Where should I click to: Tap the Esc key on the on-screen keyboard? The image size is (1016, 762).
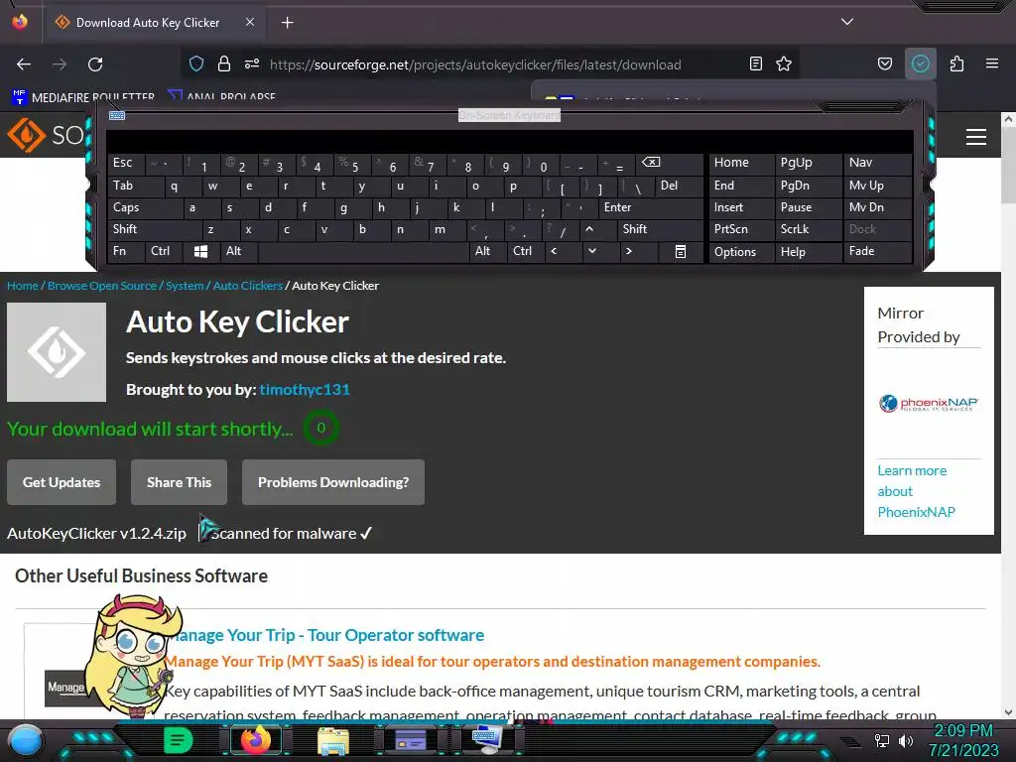pyautogui.click(x=126, y=163)
